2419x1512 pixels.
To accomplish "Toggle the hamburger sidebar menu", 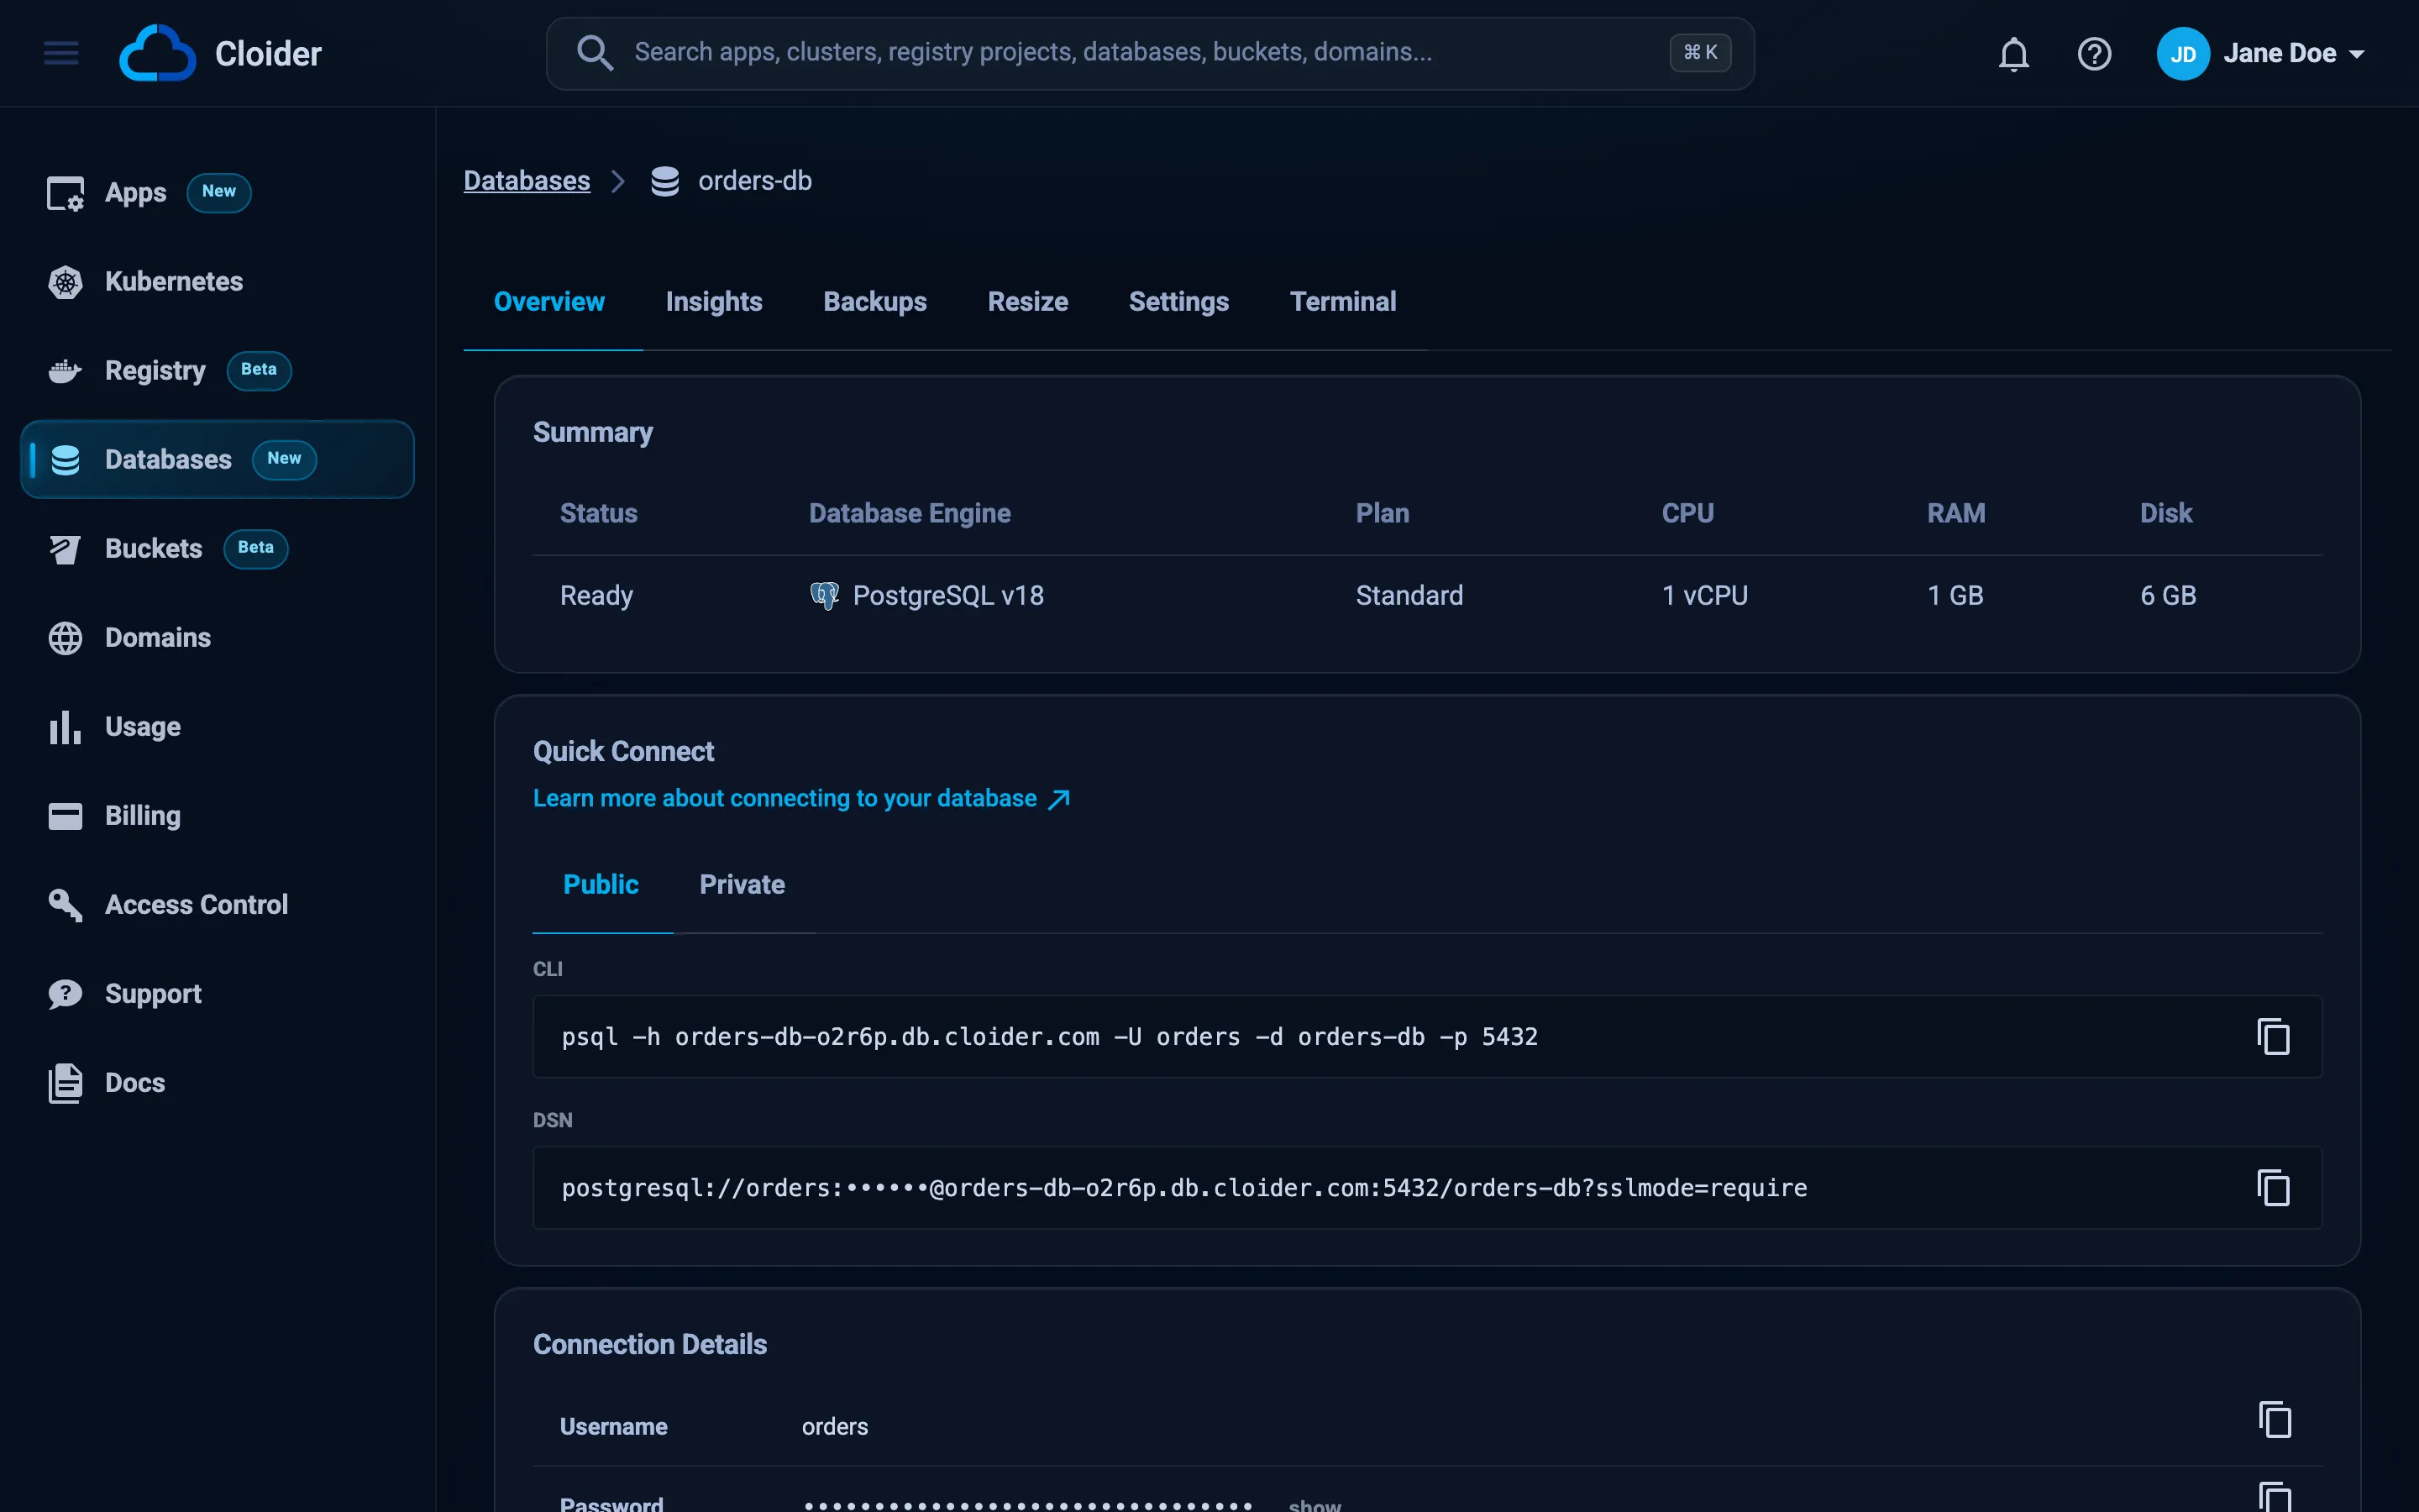I will 61,53.
